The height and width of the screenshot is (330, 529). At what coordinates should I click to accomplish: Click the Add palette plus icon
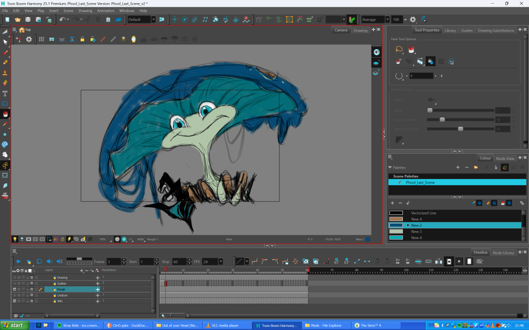458,168
